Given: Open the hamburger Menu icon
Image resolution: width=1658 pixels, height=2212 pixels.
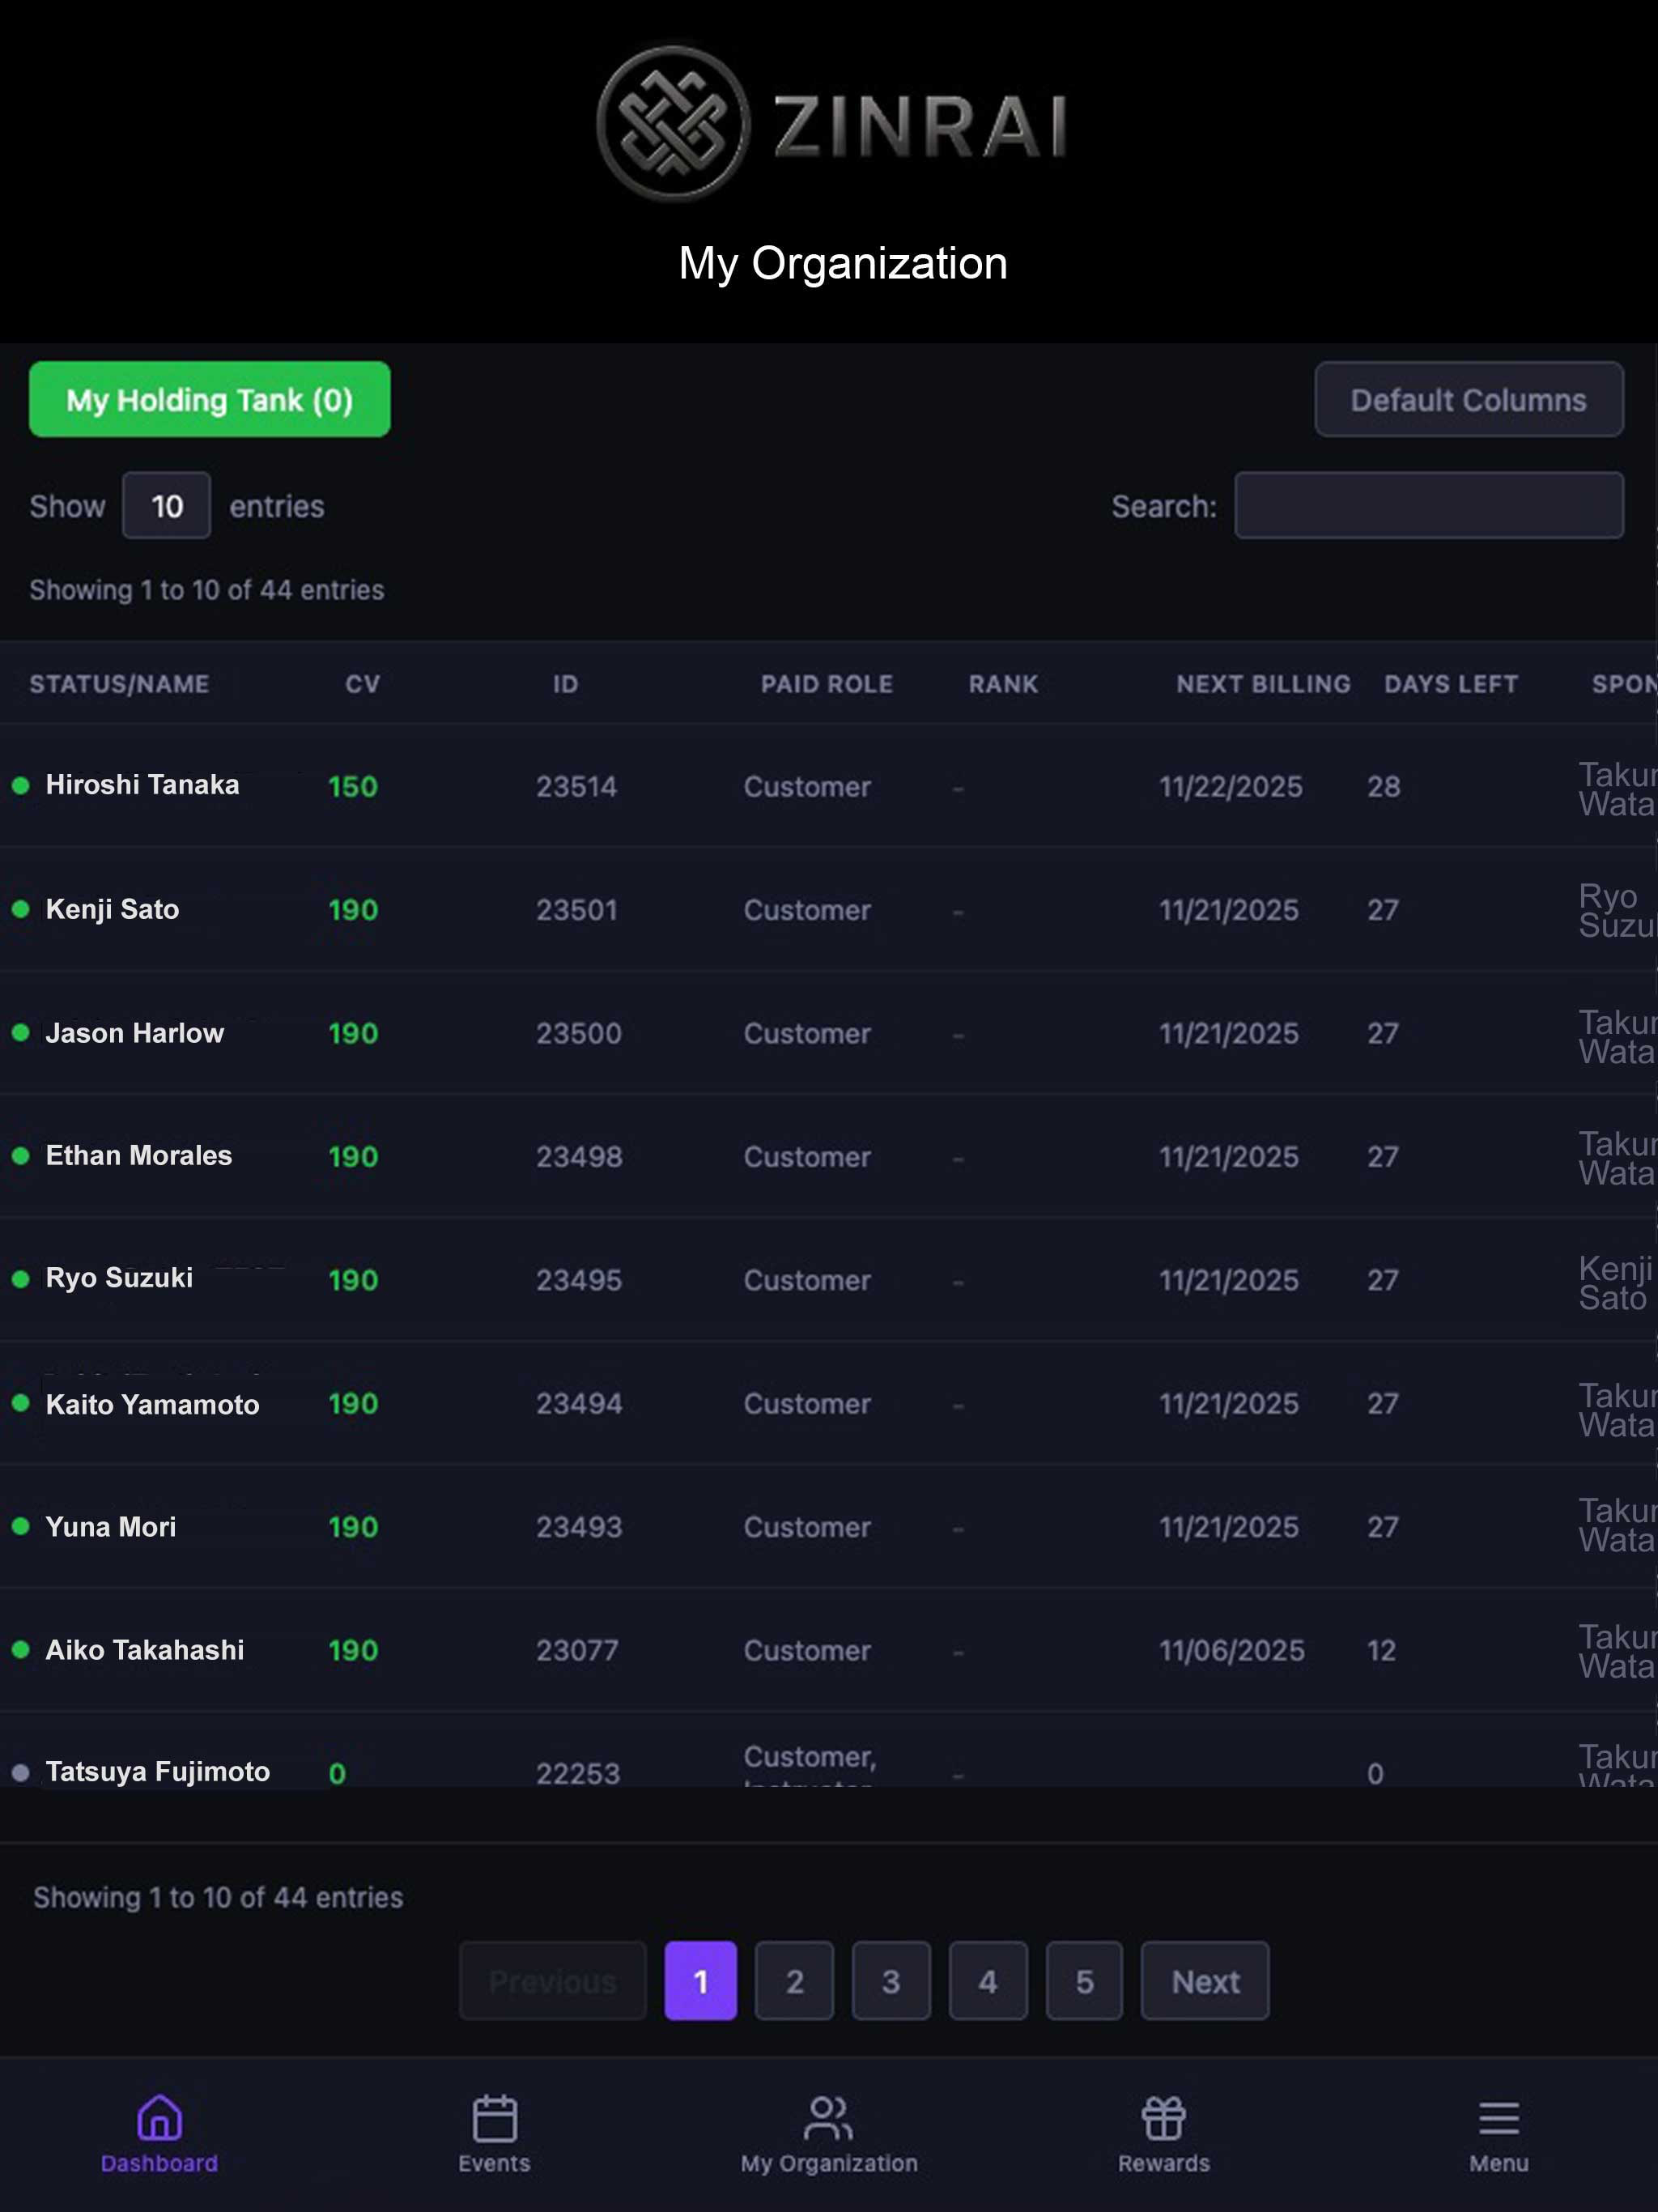Looking at the screenshot, I should click(x=1498, y=2118).
